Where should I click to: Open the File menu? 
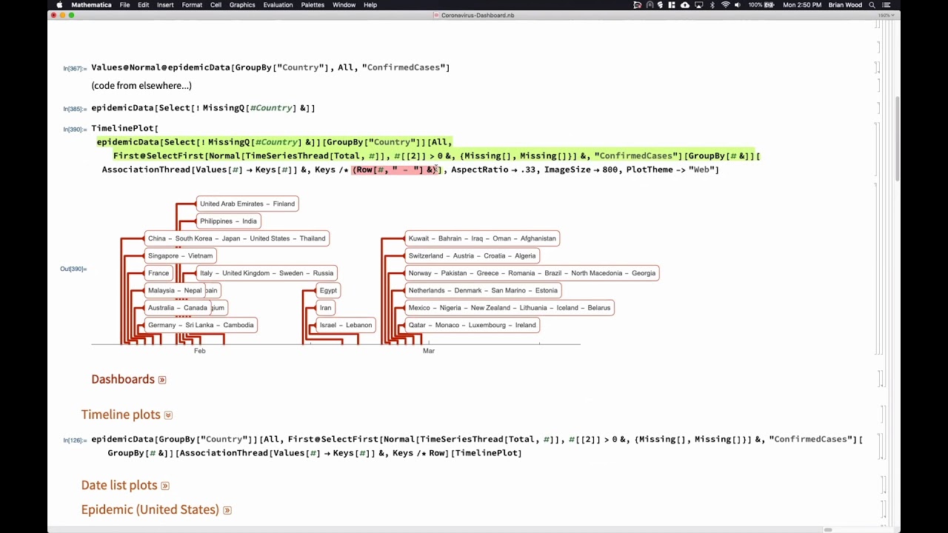point(125,4)
